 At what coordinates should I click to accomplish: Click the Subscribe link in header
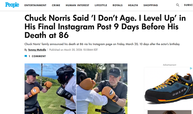188,5
